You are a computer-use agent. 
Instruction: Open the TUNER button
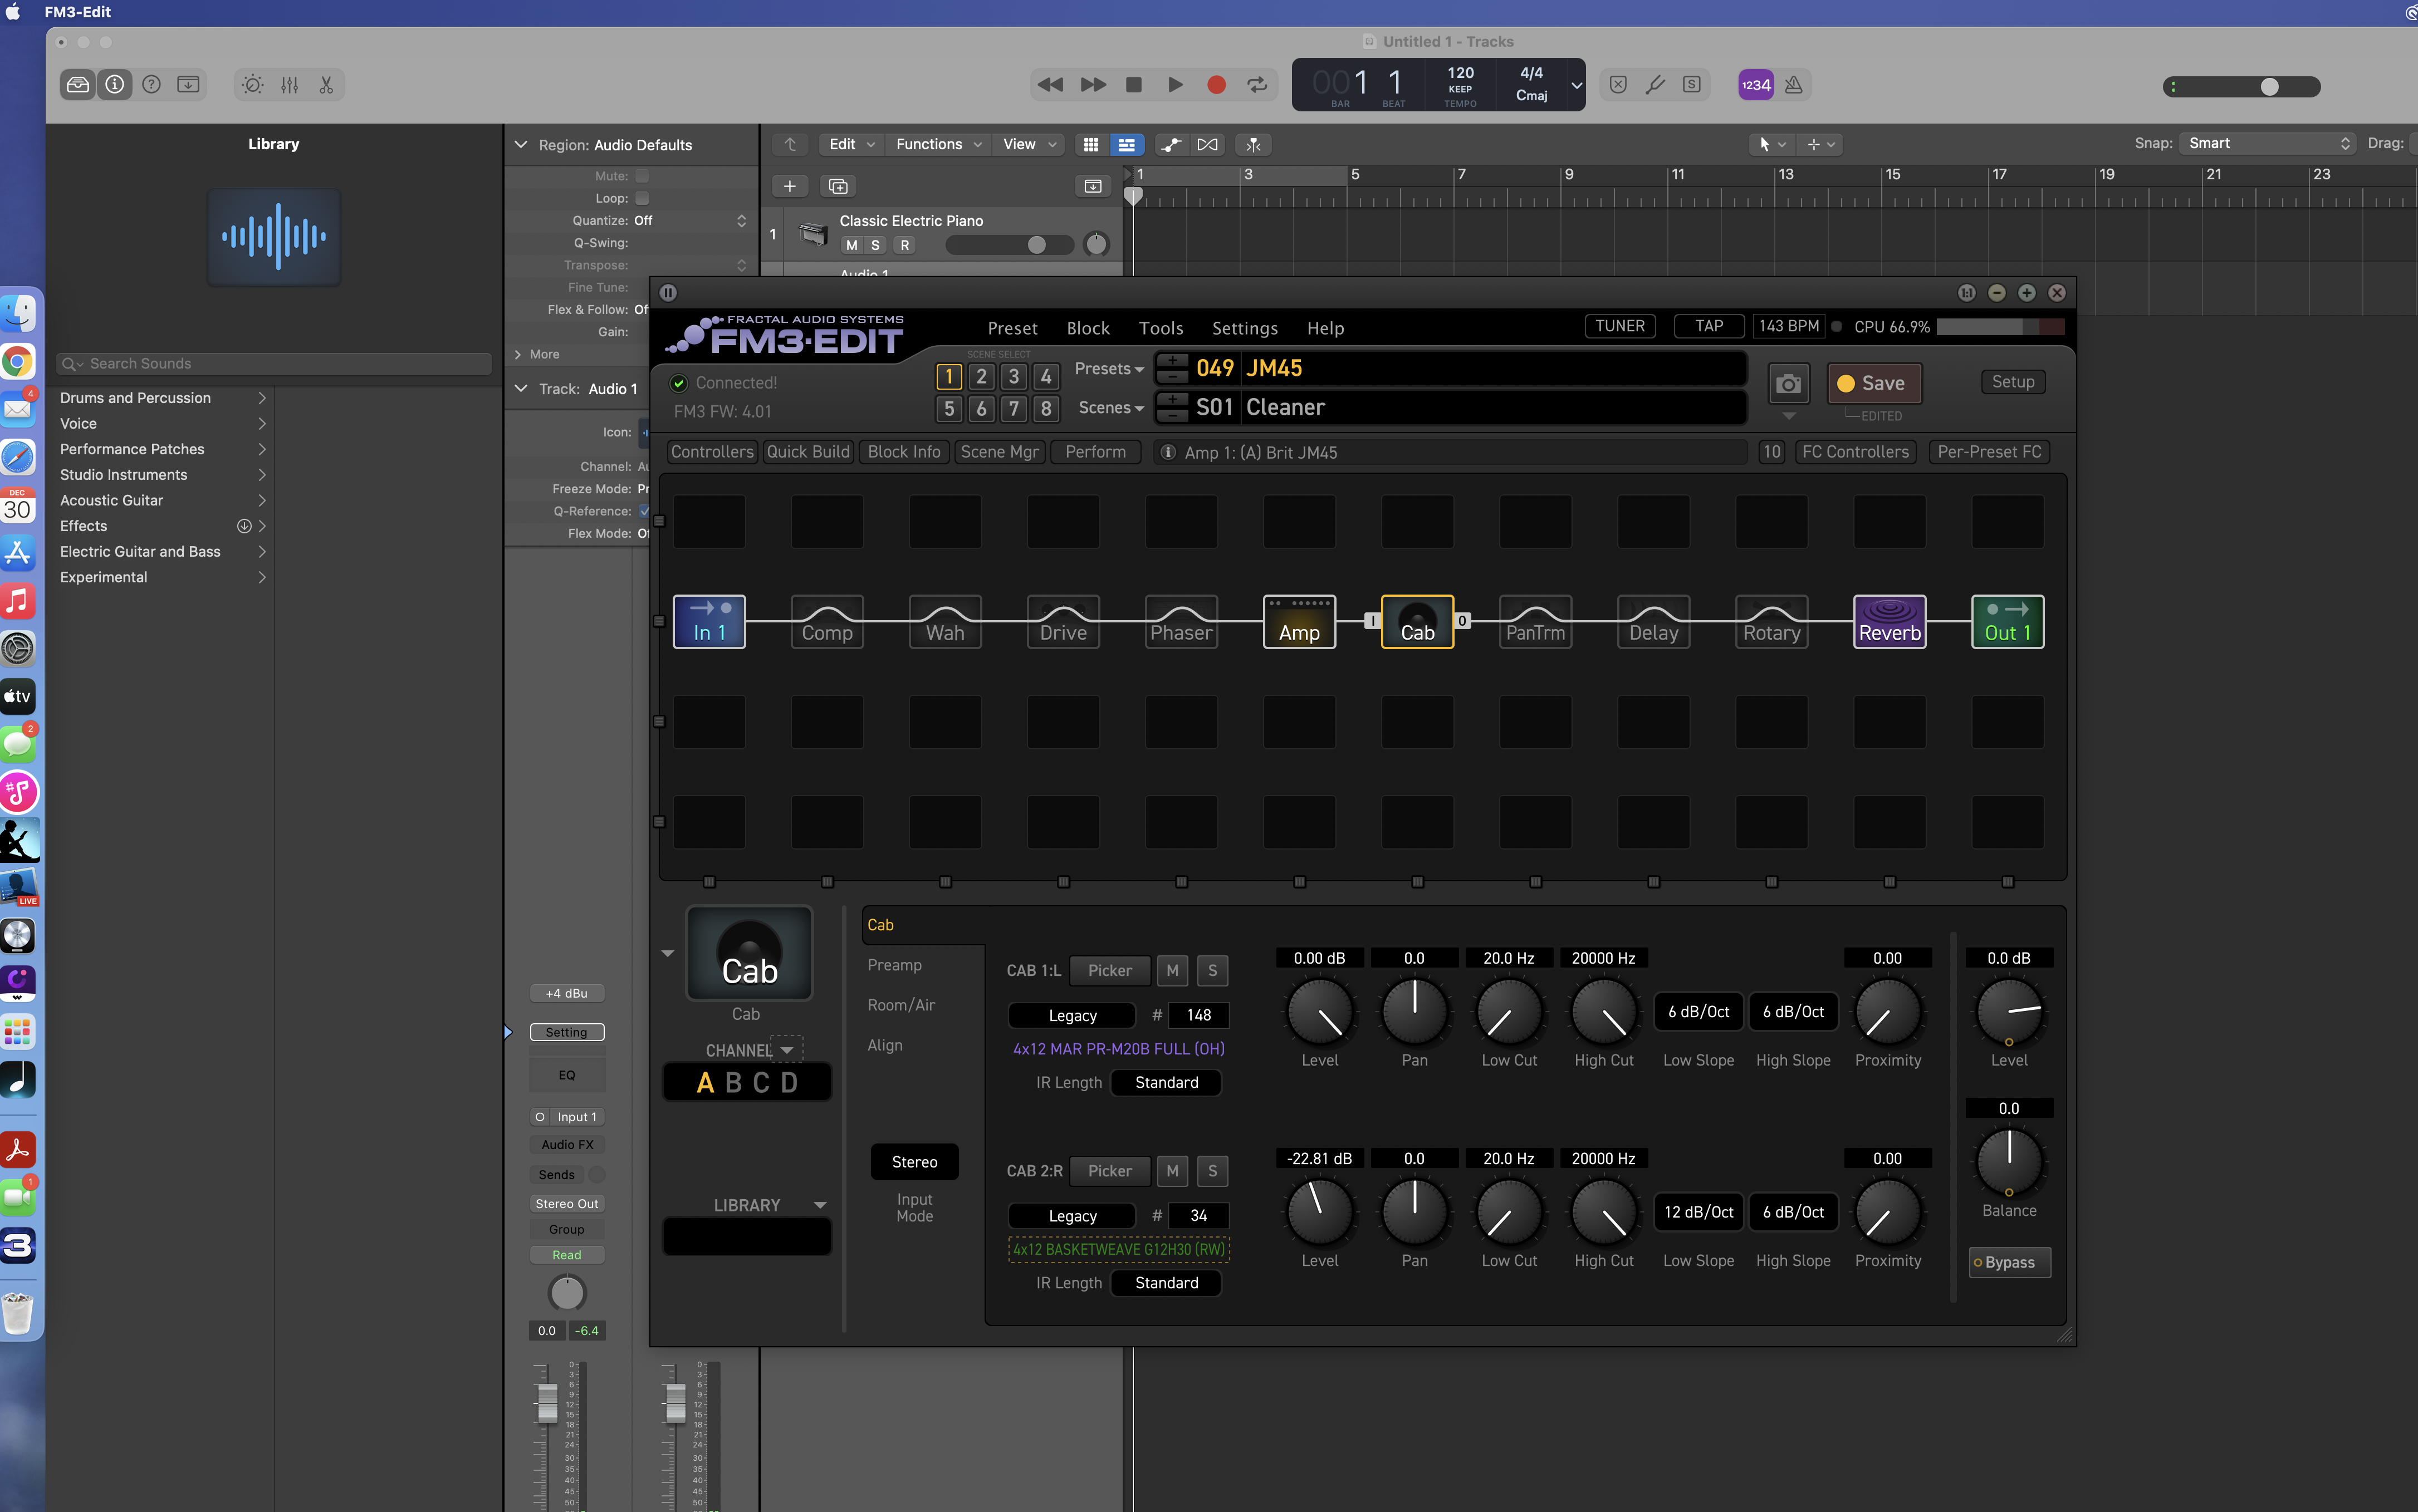point(1619,326)
